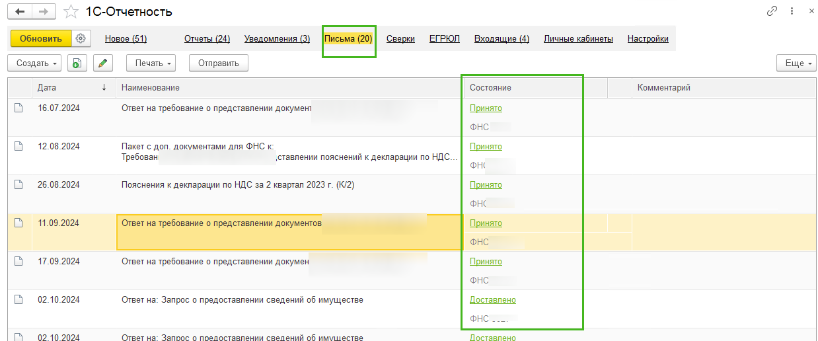818x341 pixels.
Task: Select 'Ответ на: Запрос о предоставлении сведений' entry
Action: [x=242, y=299]
